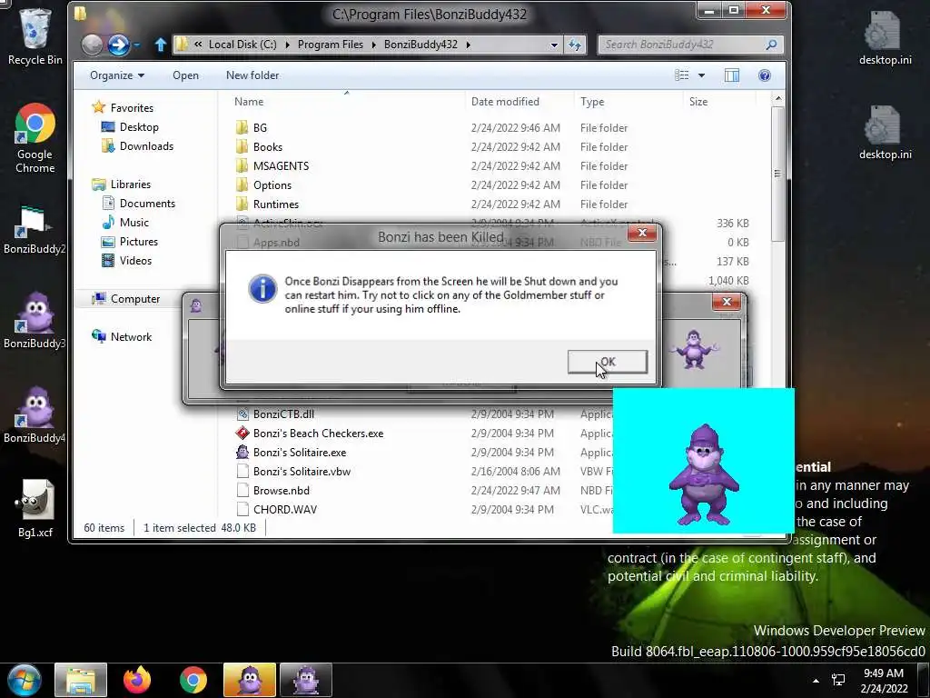Select the upper desktop.ini file icon

885,36
